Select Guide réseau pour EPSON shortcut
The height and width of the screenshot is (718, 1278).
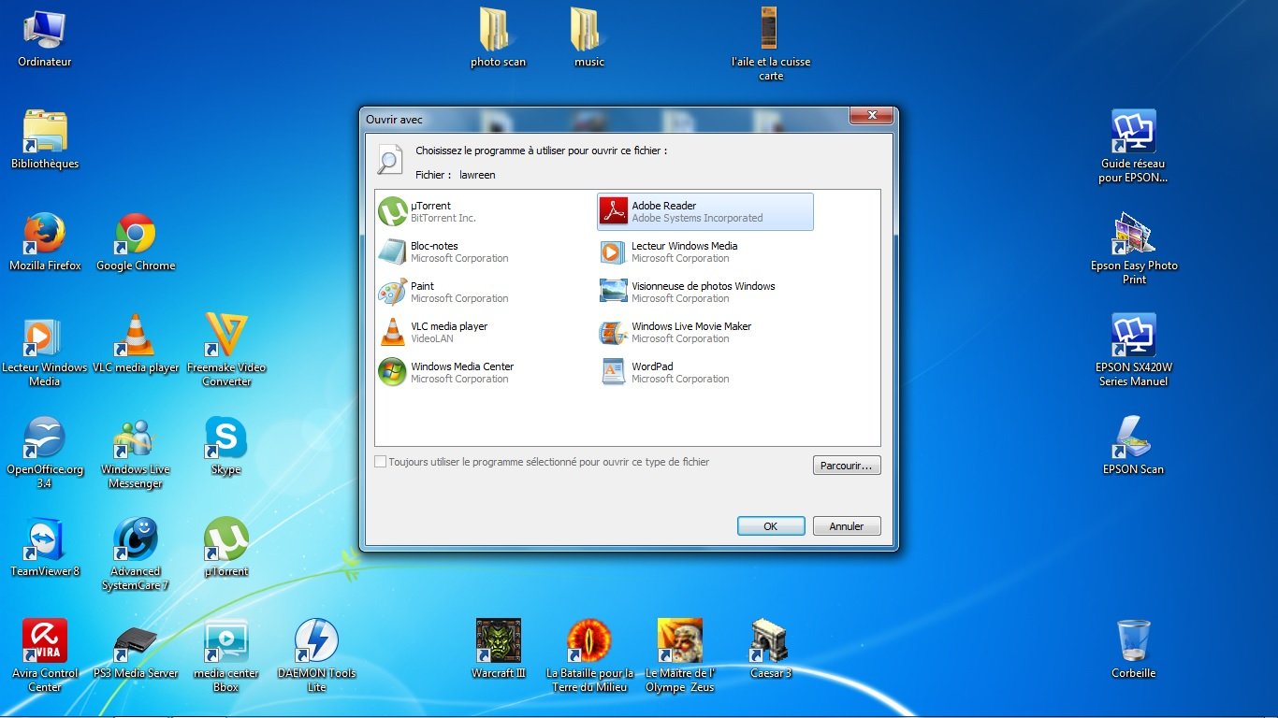point(1133,147)
